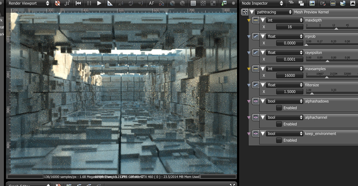Click the red-blue 3D glasses stereo icon
The width and height of the screenshot is (358, 186).
click(x=162, y=3)
